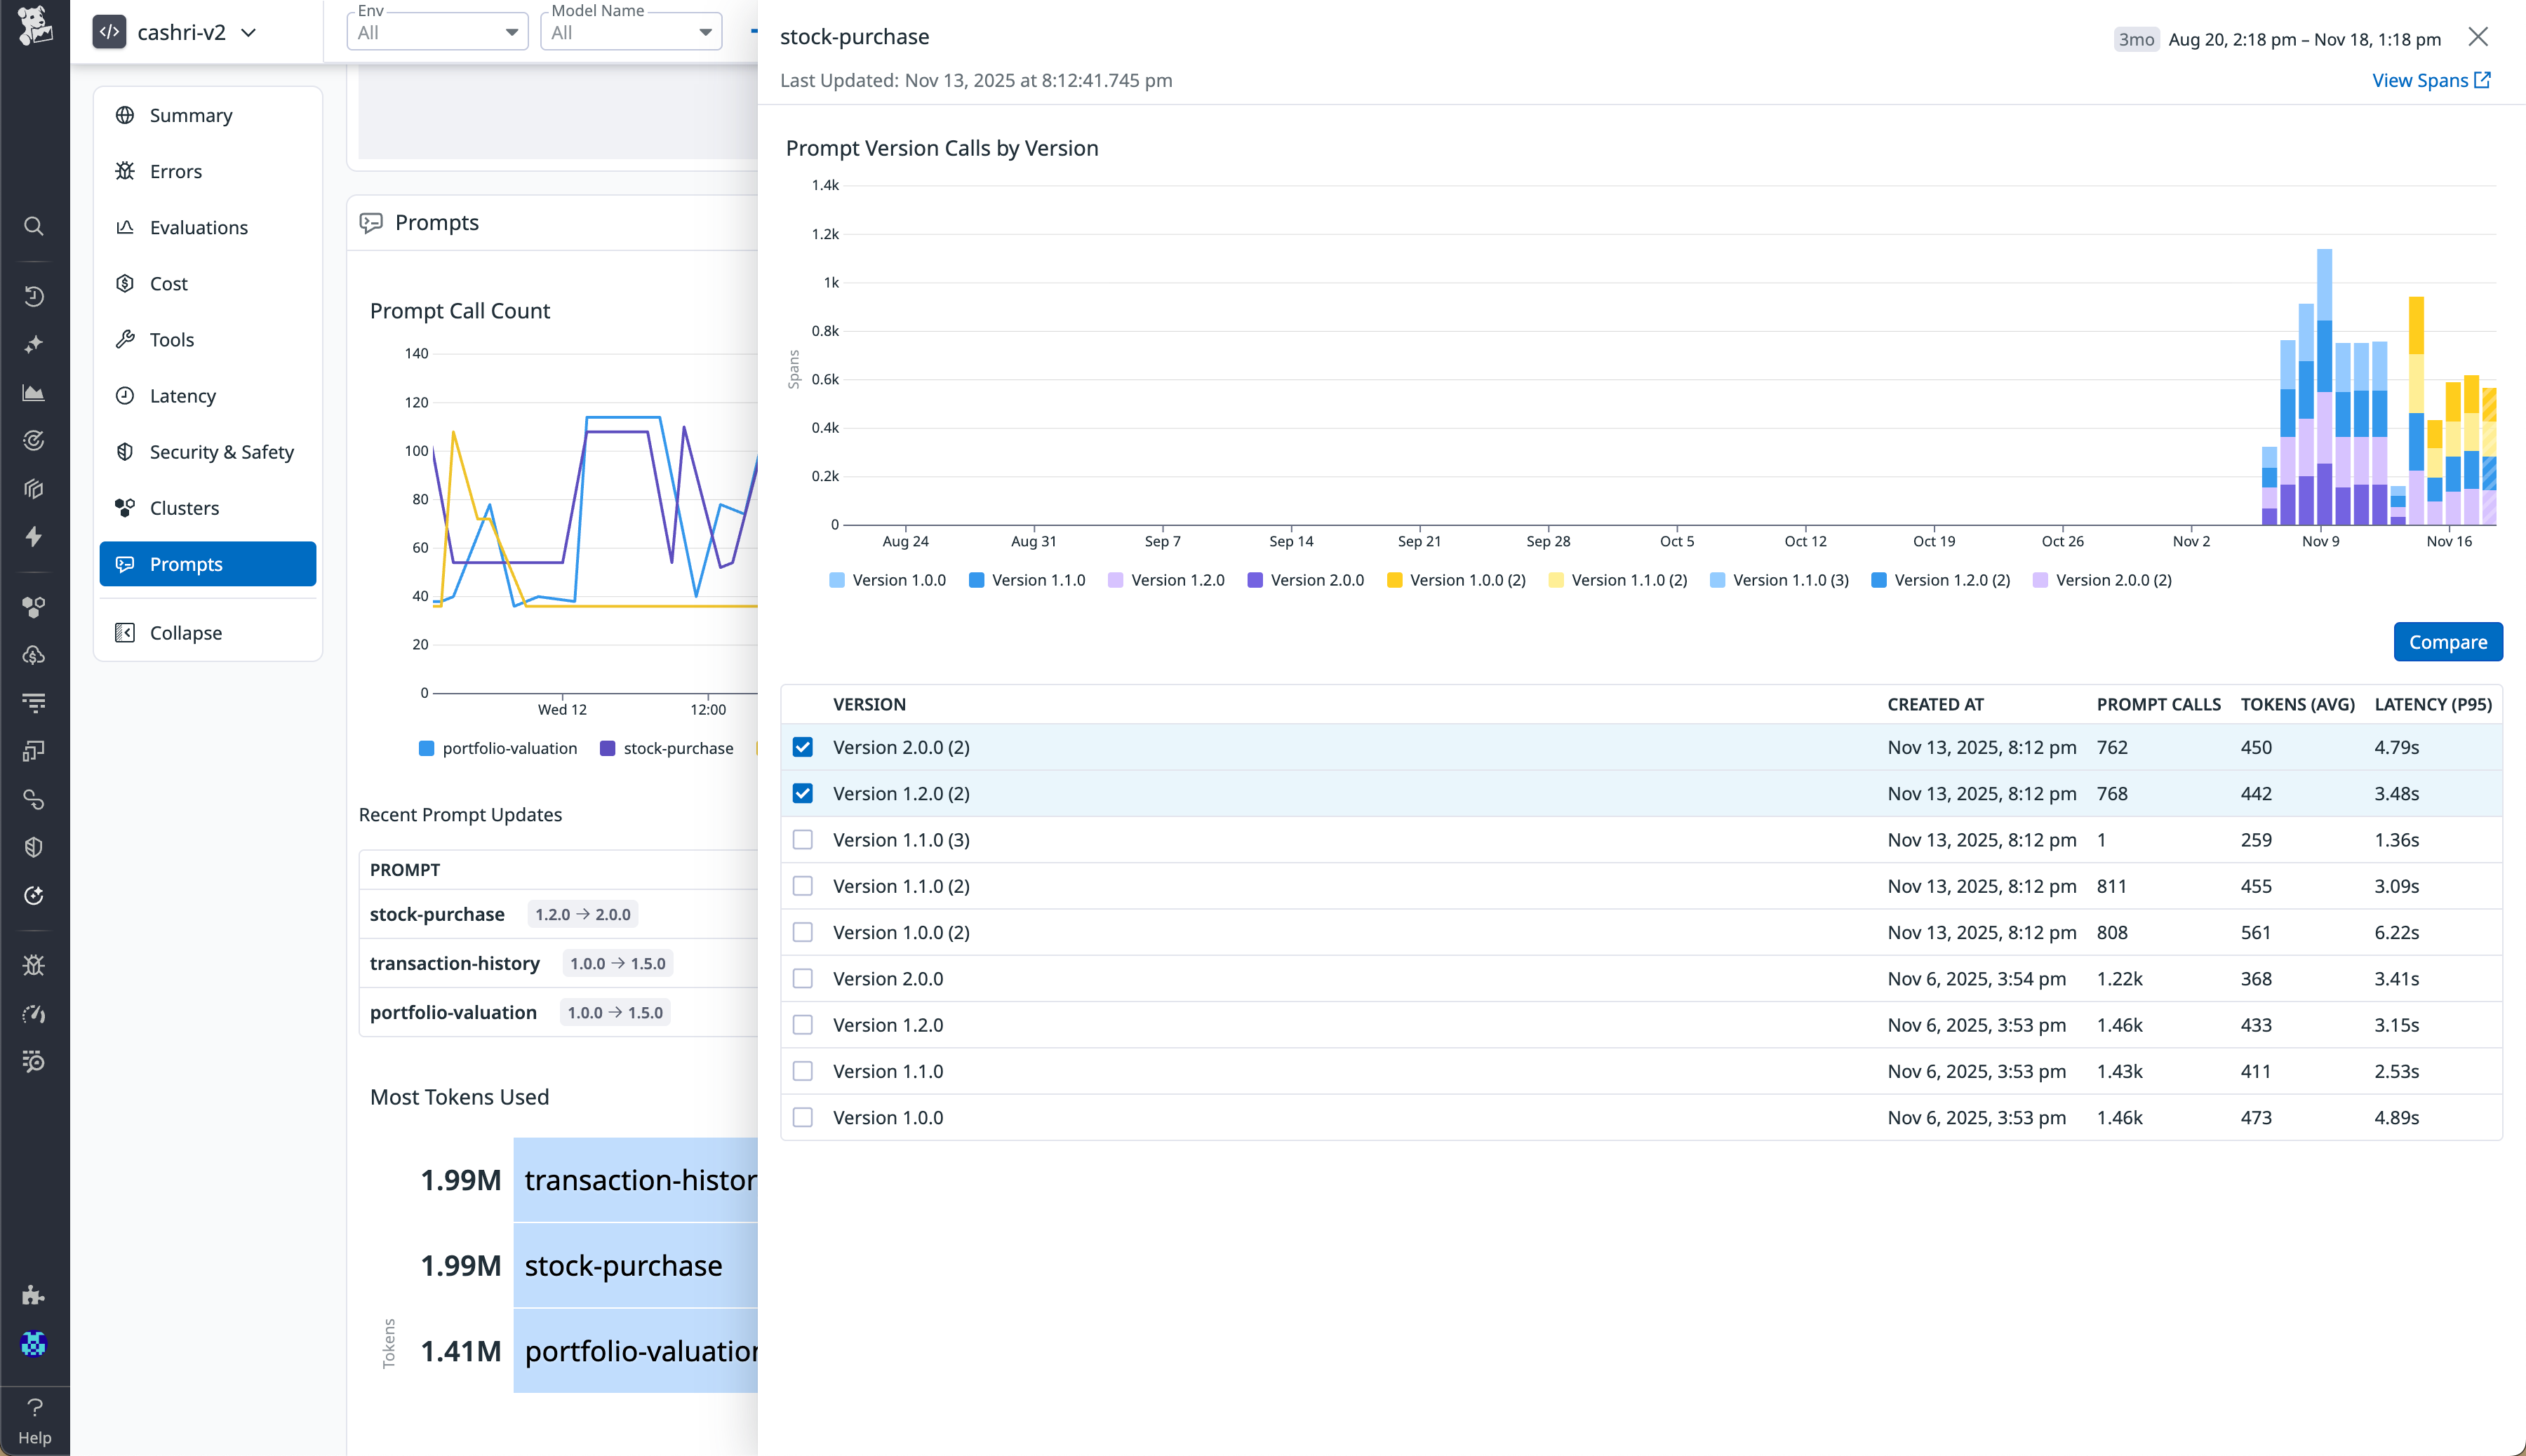Viewport: 2526px width, 1456px height.
Task: Click the Datadog logo in the top corner
Action: pos(34,31)
